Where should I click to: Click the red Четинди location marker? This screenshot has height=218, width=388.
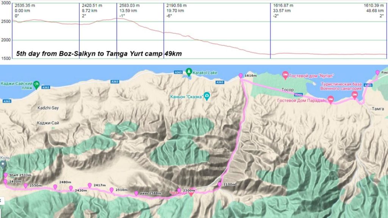[x=191, y=194]
